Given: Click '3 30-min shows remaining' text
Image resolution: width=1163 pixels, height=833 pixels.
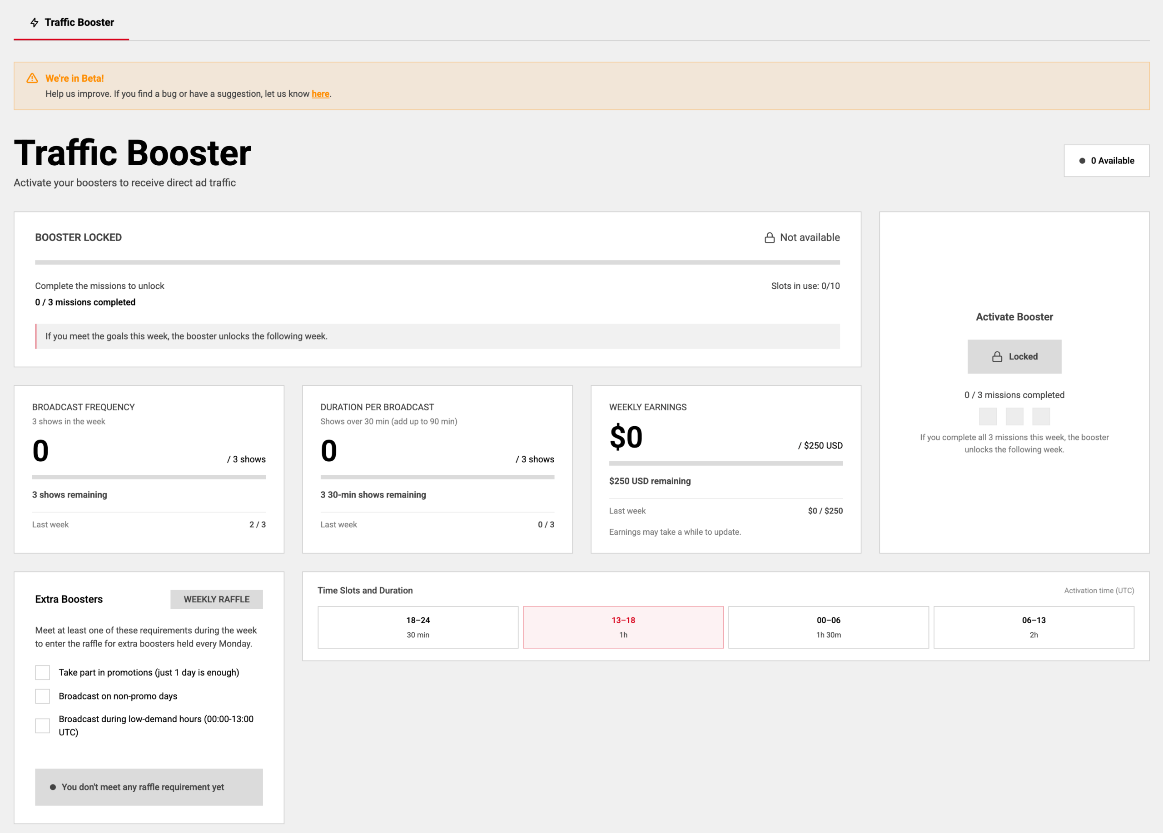Looking at the screenshot, I should (x=373, y=495).
